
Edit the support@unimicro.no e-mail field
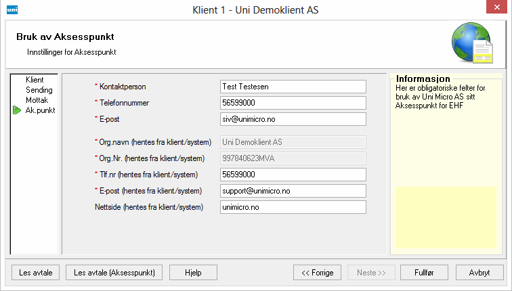[293, 191]
